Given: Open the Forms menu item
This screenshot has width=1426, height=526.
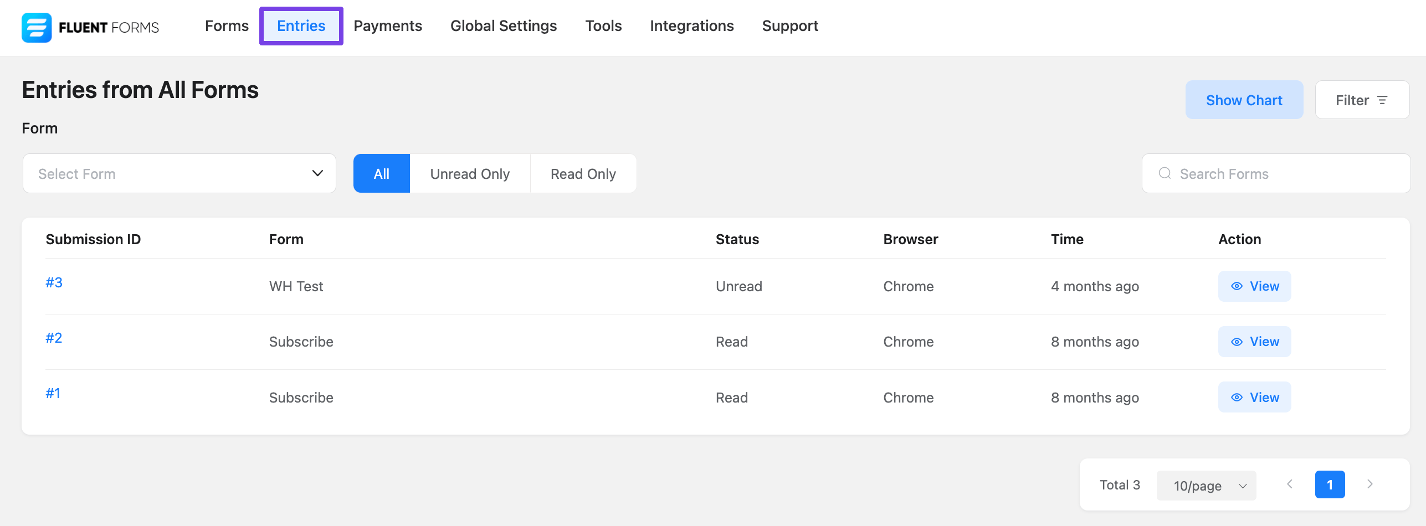Looking at the screenshot, I should pyautogui.click(x=227, y=26).
